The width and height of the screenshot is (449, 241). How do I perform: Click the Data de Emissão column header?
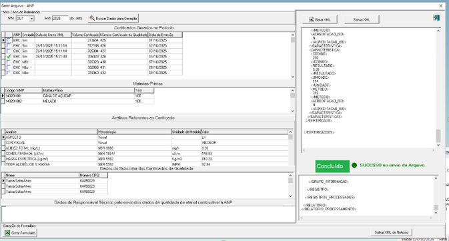165,35
